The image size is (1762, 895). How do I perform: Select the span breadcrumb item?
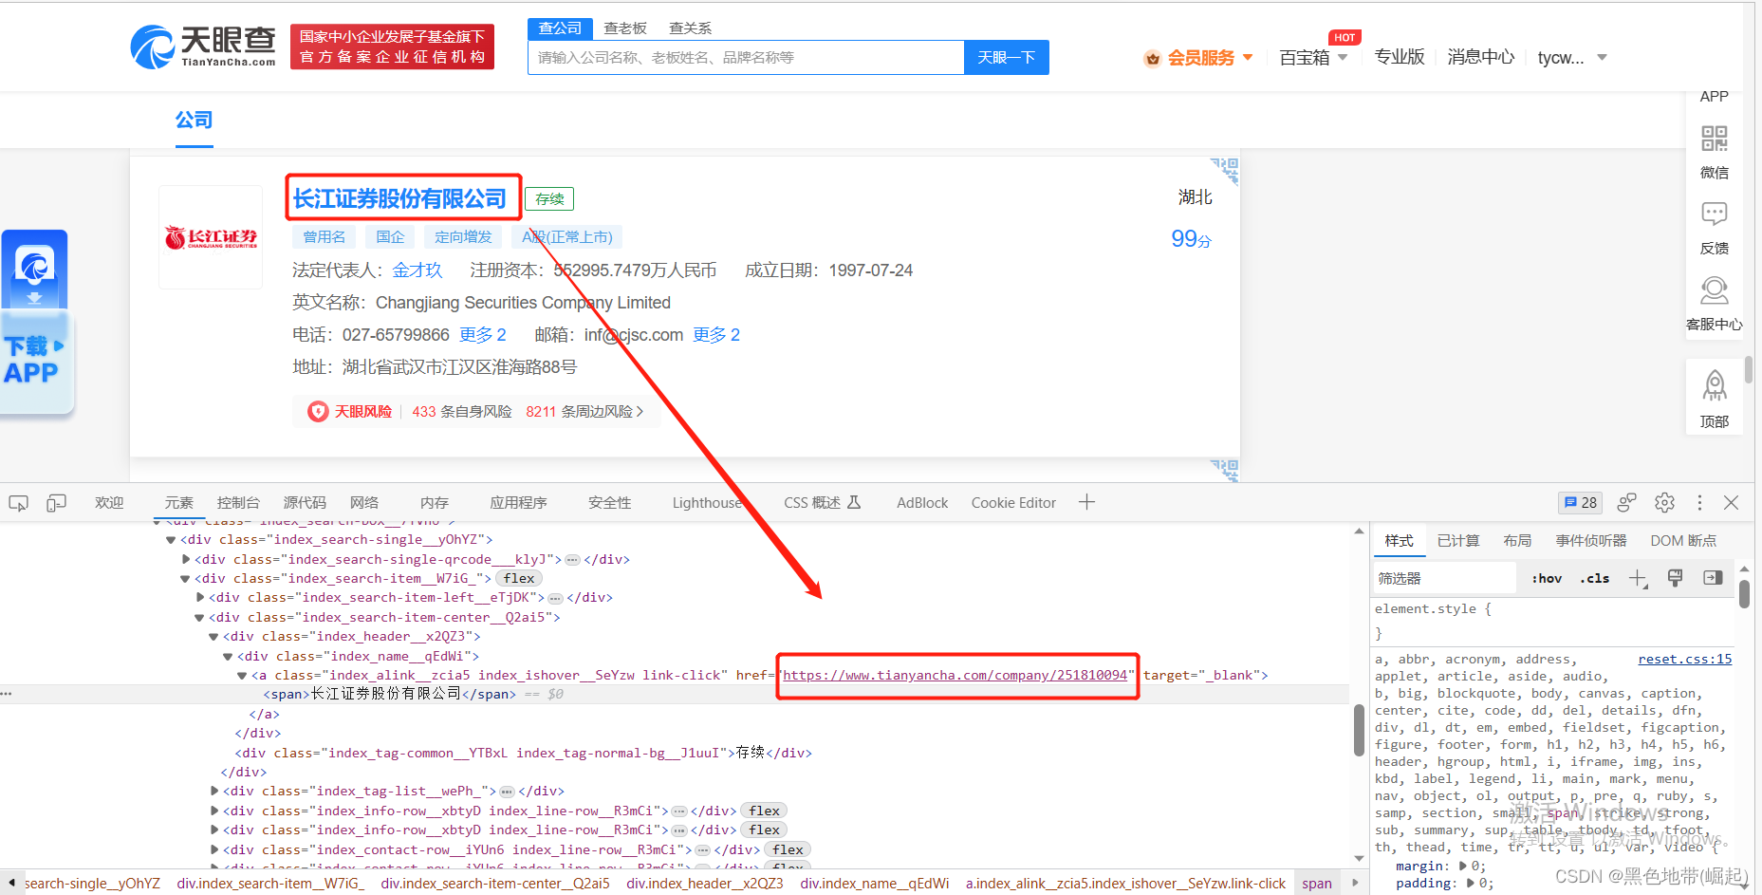(1317, 883)
